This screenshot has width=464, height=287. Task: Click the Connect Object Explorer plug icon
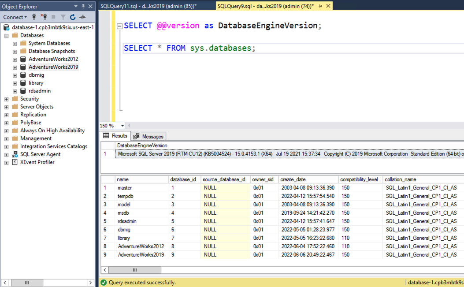click(34, 17)
